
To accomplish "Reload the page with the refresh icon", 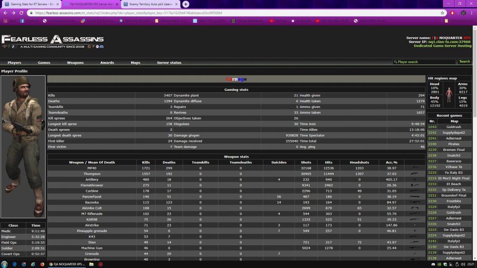I will (x=21, y=13).
